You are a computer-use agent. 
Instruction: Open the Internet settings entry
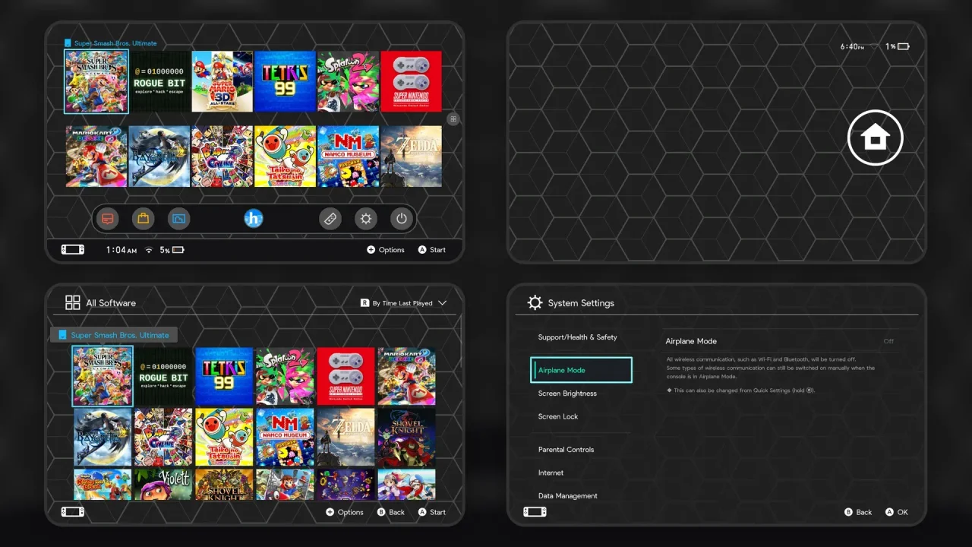coord(551,473)
